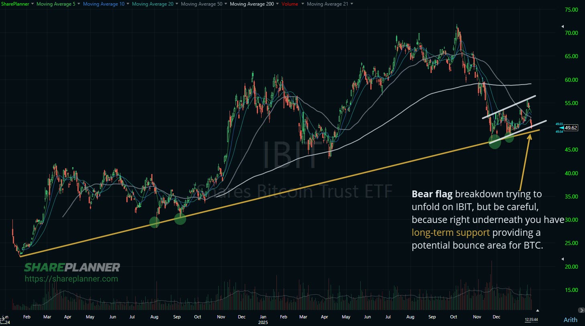Click the scroll-right chevron icon at bottom right

(x=581, y=310)
